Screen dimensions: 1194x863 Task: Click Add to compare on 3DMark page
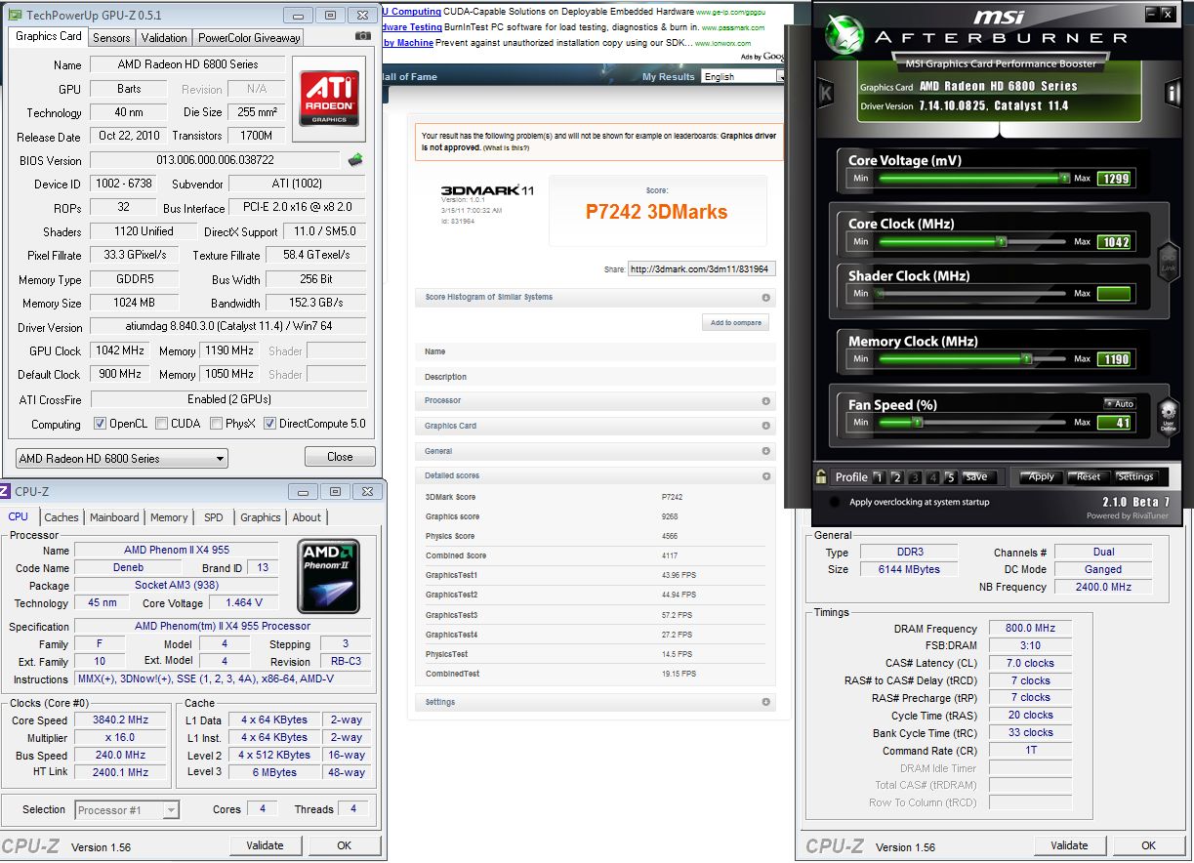tap(735, 322)
